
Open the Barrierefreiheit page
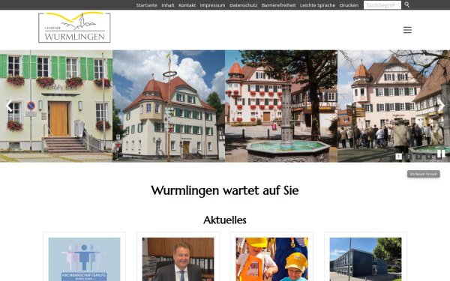tap(279, 5)
